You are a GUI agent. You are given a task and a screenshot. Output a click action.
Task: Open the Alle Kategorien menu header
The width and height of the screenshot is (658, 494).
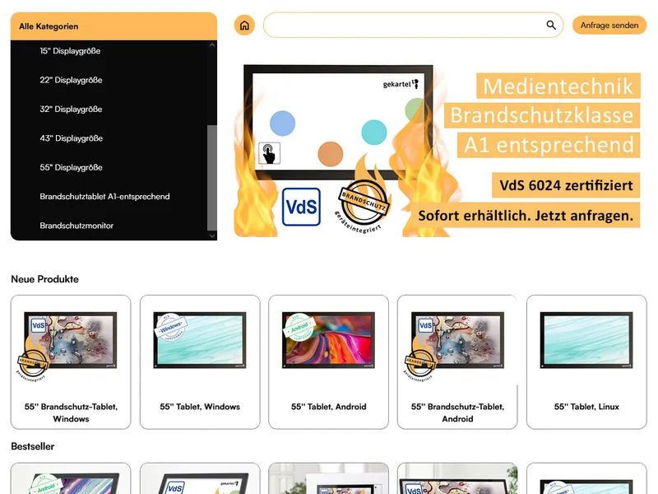tap(114, 26)
